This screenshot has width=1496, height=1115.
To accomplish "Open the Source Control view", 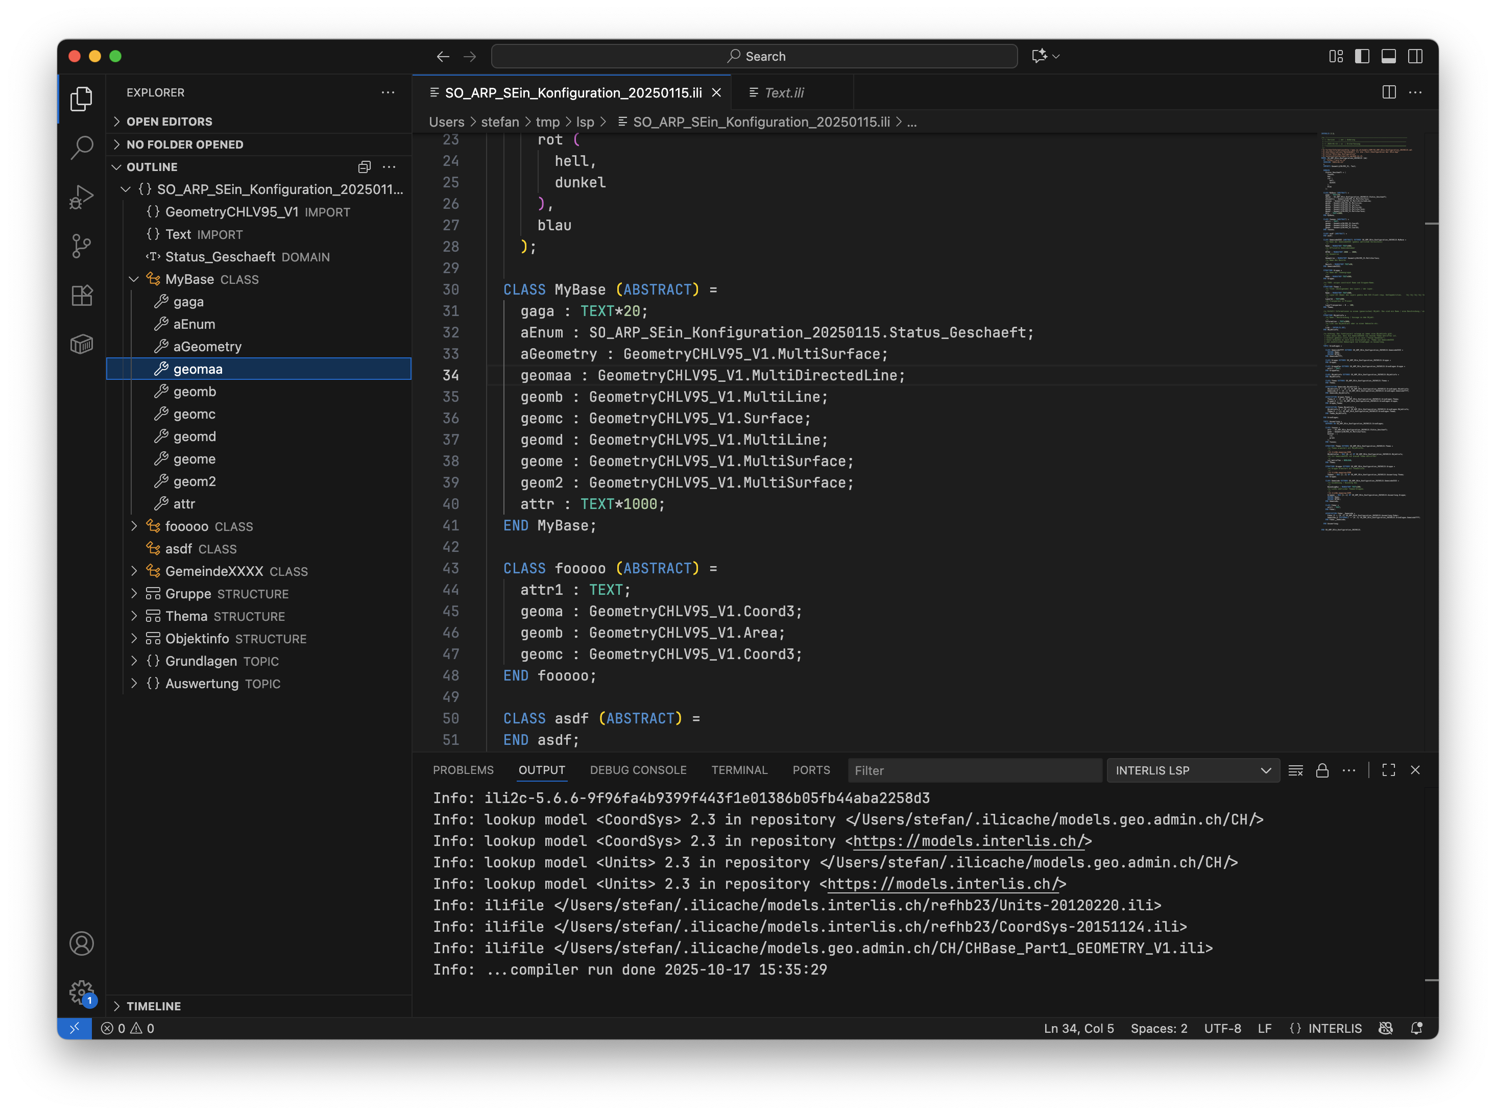I will [82, 246].
